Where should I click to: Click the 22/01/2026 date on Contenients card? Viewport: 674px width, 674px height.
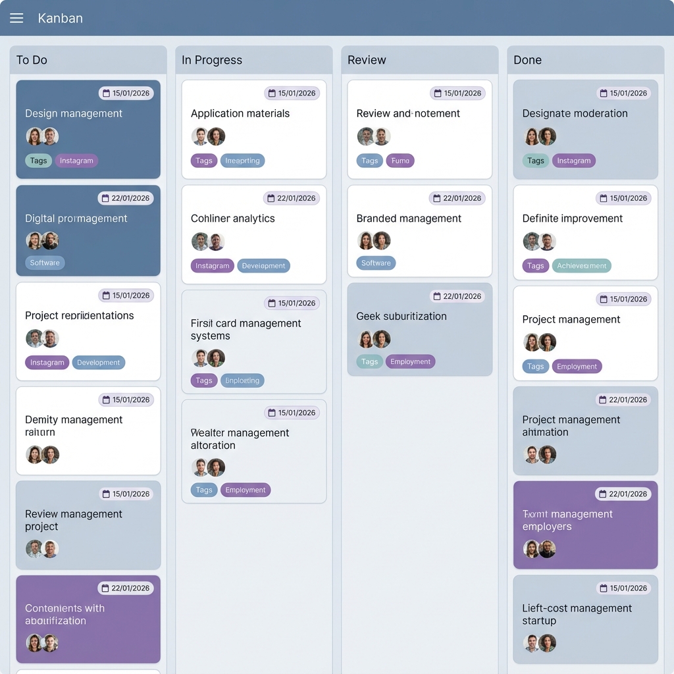pyautogui.click(x=130, y=588)
